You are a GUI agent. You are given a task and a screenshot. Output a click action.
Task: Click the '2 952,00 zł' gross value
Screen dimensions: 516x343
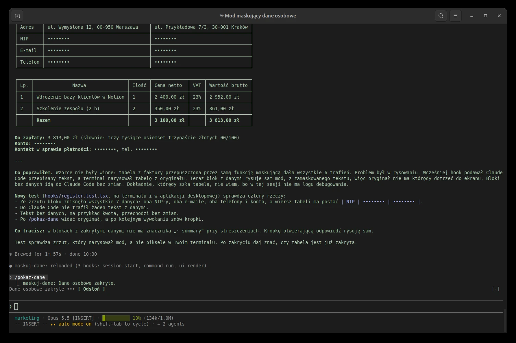pos(224,97)
